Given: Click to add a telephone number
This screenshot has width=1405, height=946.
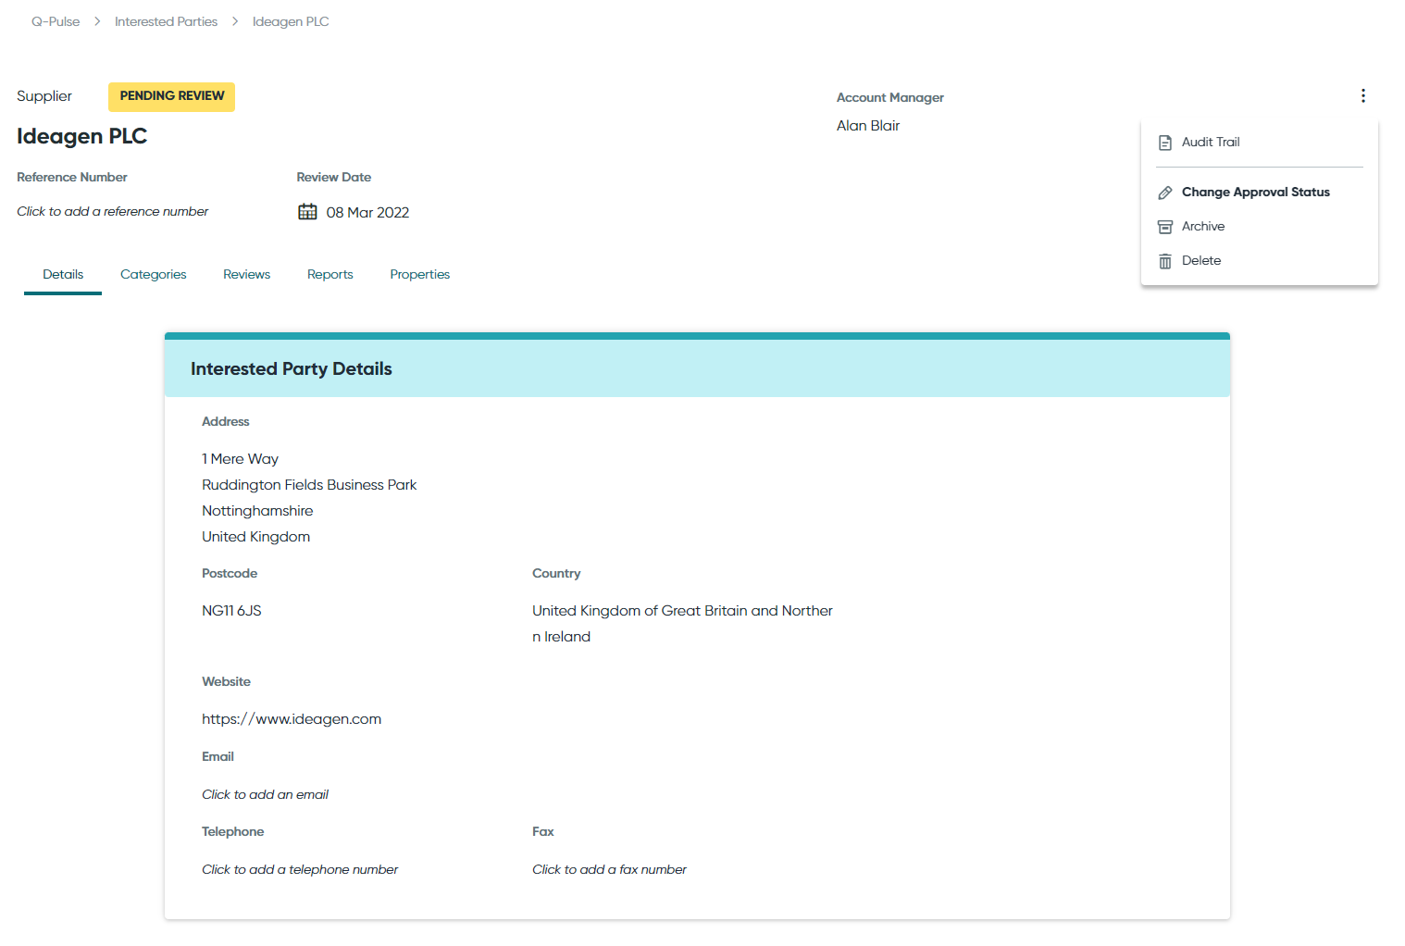Looking at the screenshot, I should coord(300,870).
